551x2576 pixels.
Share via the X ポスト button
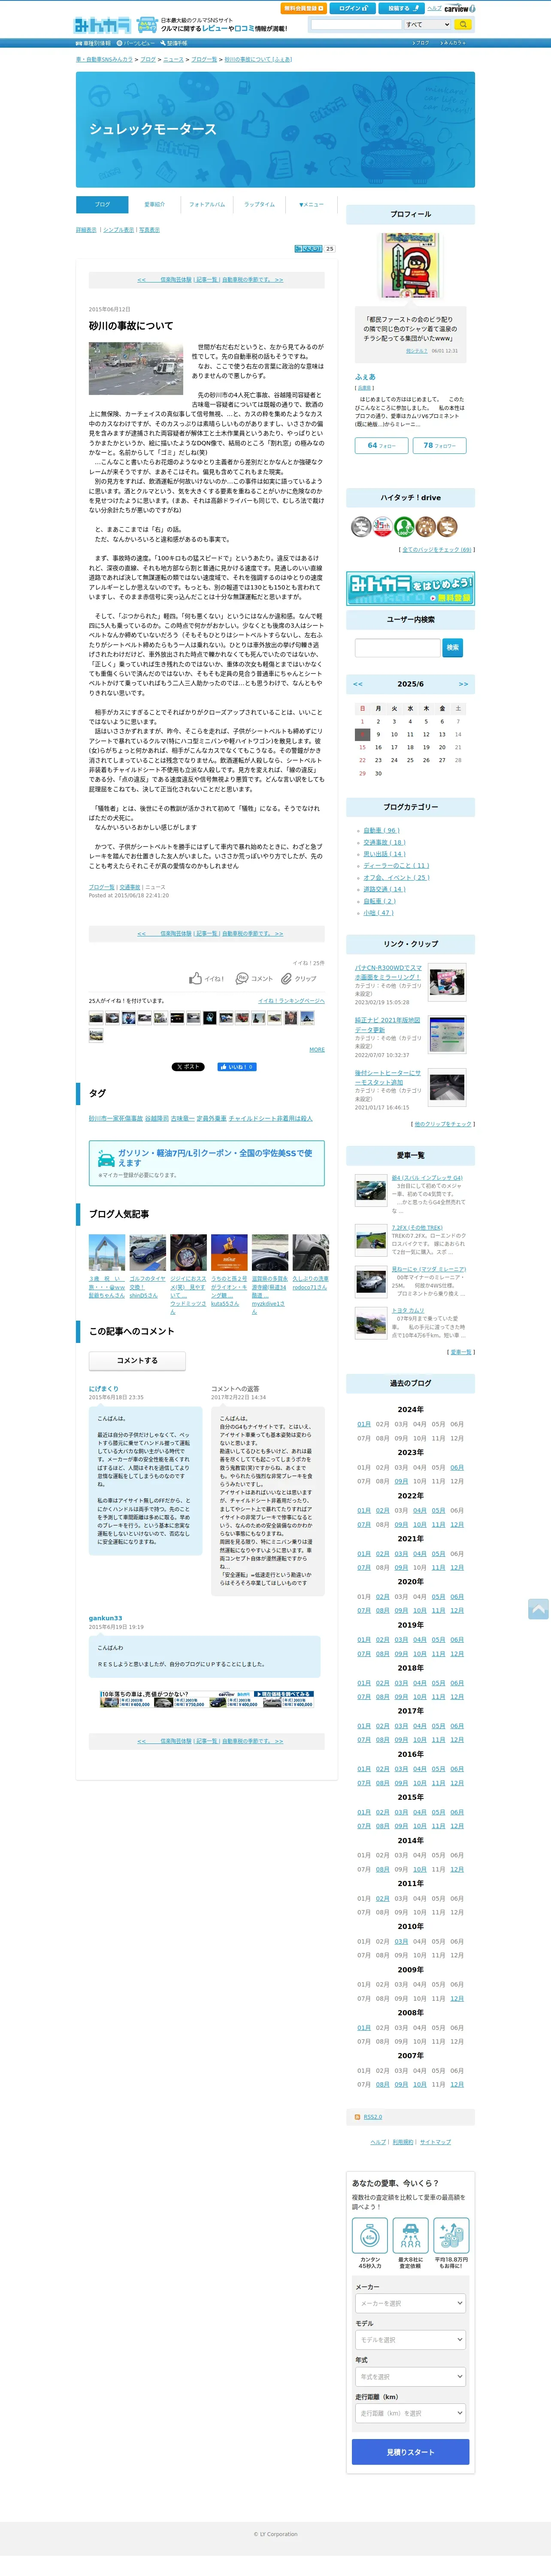pos(188,1067)
